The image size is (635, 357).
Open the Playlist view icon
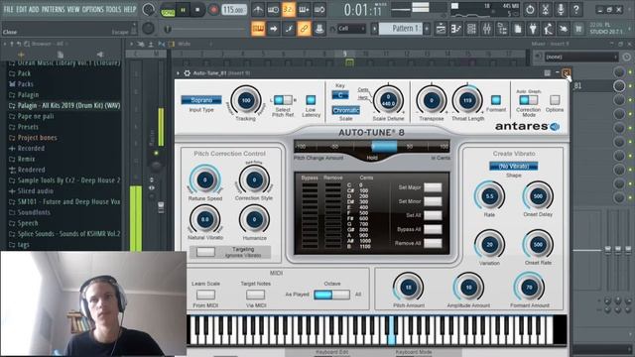(441, 29)
